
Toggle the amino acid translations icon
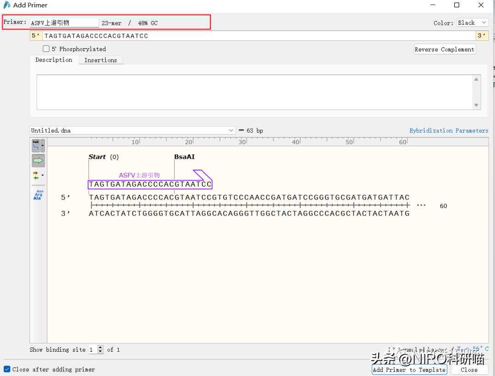38,194
